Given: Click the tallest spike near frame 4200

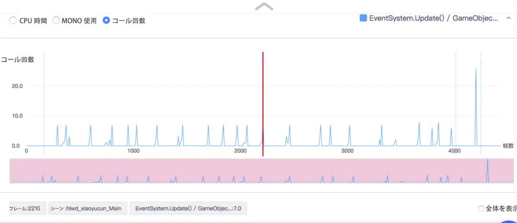Looking at the screenshot, I should click(x=475, y=107).
